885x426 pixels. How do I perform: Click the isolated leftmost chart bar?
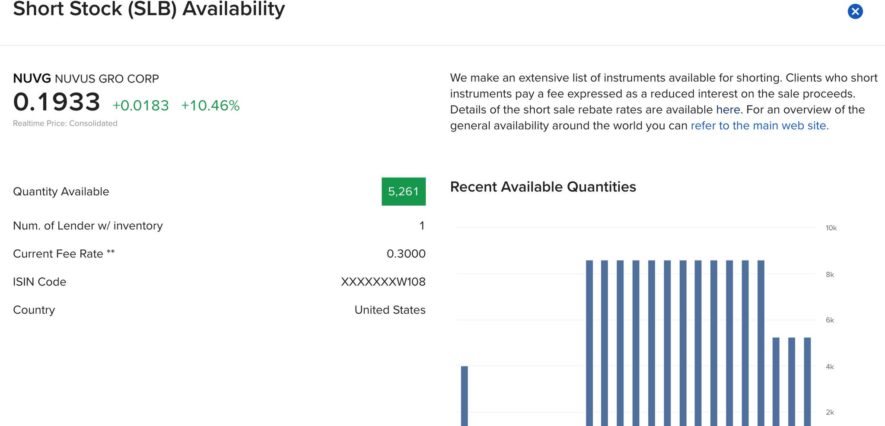pyautogui.click(x=465, y=396)
